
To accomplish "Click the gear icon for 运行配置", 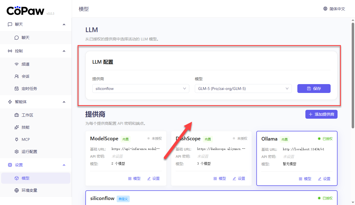I will click(x=17, y=152).
